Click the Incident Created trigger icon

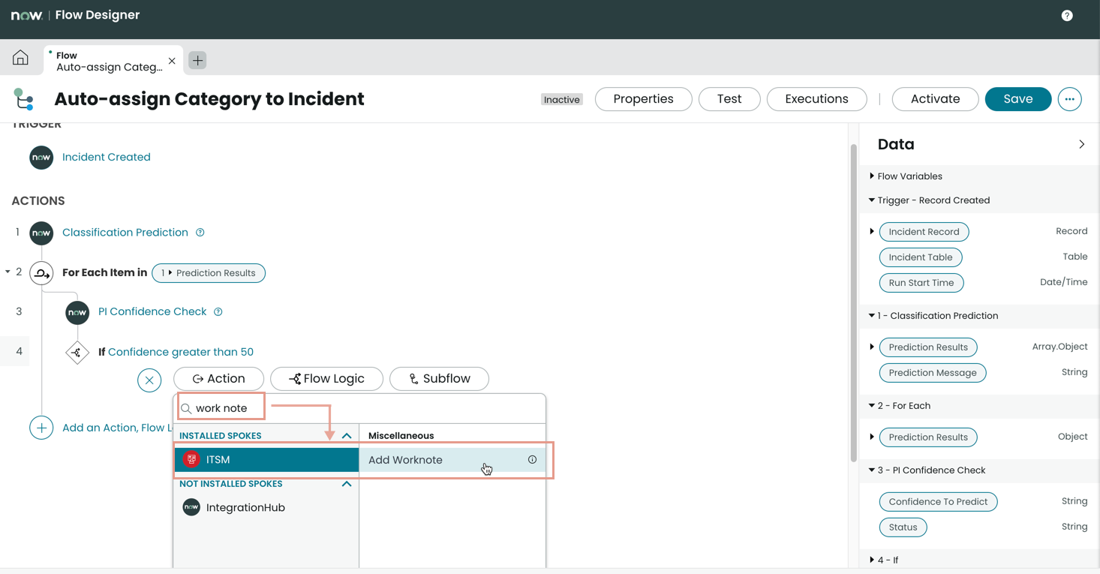41,158
